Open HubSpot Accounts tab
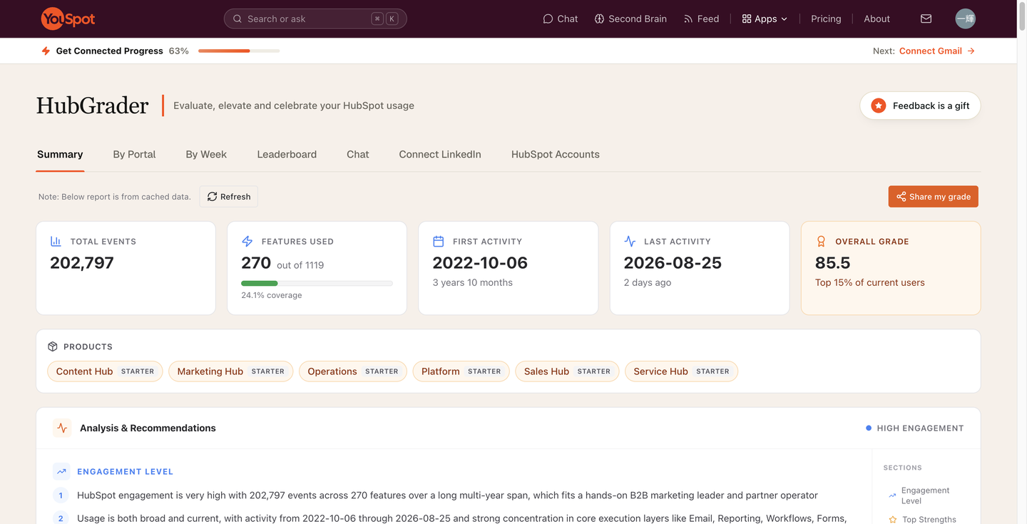 (556, 154)
